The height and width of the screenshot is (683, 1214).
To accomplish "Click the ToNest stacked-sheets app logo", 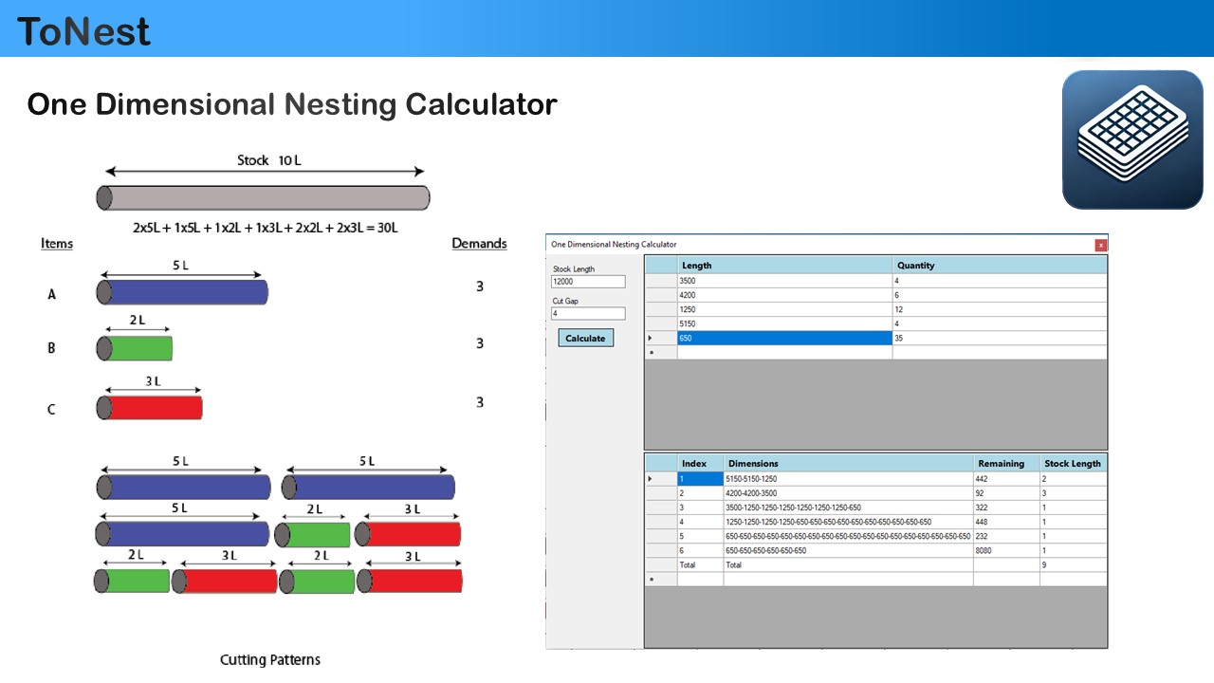I will 1132,139.
